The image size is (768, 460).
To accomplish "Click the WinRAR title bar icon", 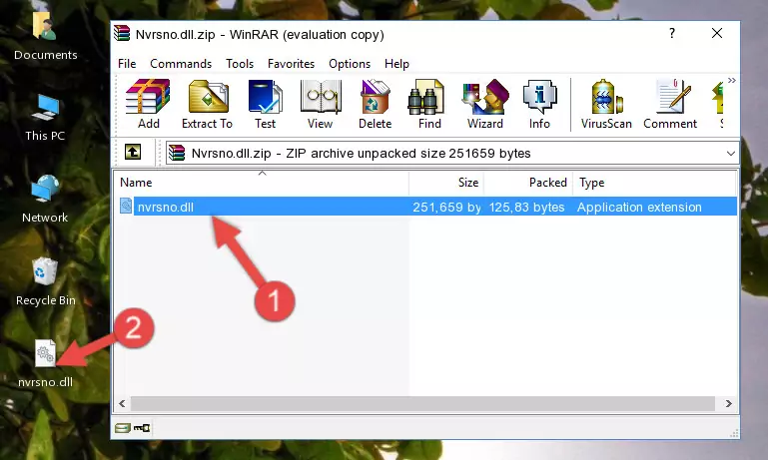I will 122,33.
